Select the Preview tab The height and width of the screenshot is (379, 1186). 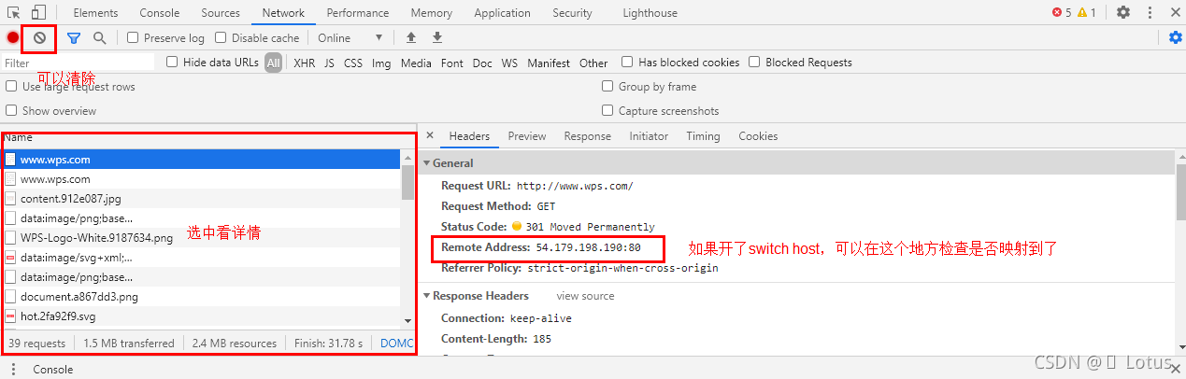527,136
